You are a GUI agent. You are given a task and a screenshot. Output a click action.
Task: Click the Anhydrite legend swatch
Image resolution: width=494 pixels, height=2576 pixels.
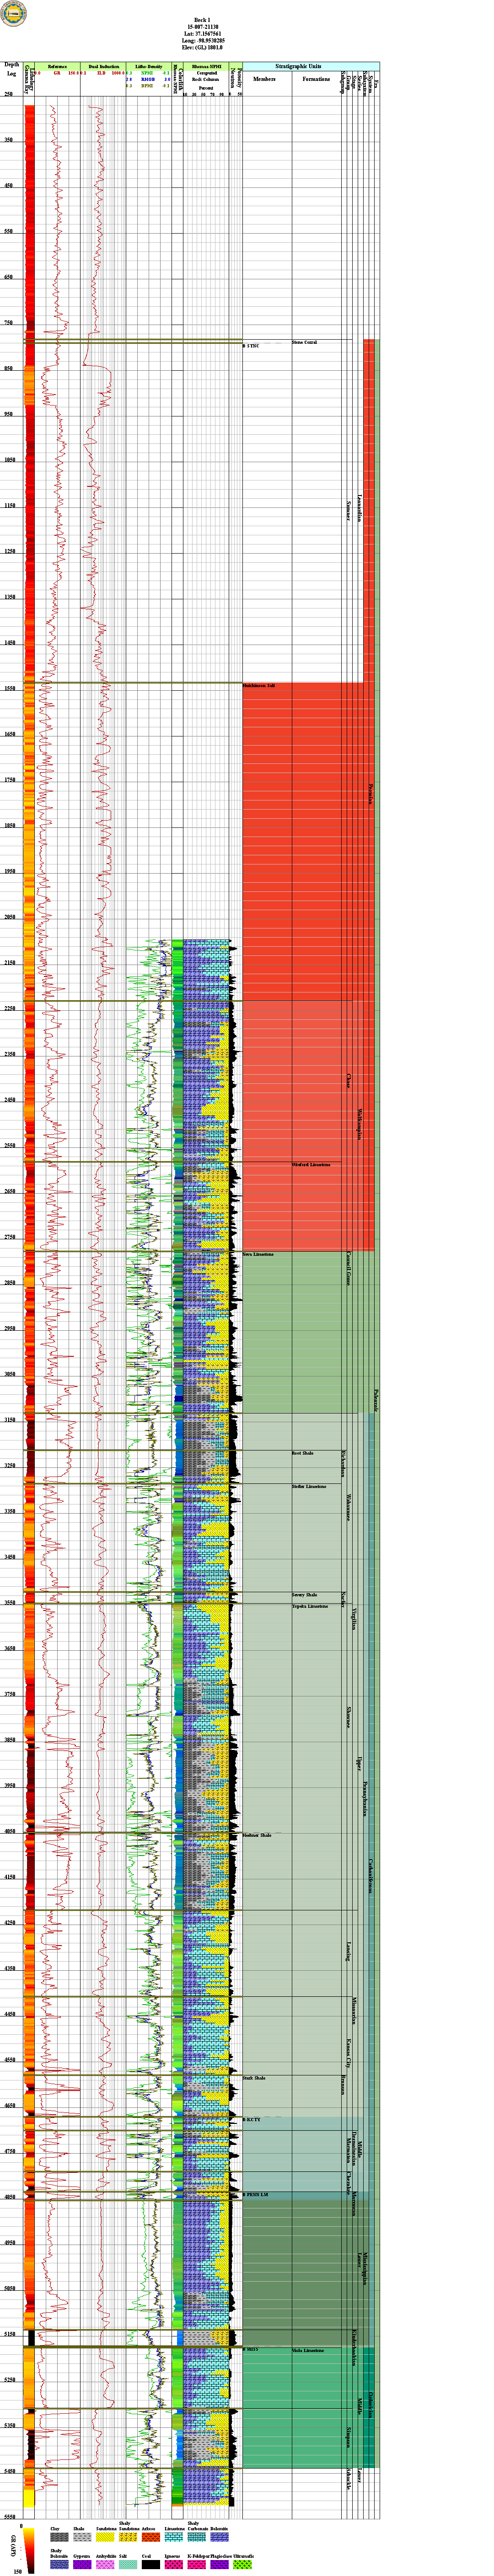105,2565
